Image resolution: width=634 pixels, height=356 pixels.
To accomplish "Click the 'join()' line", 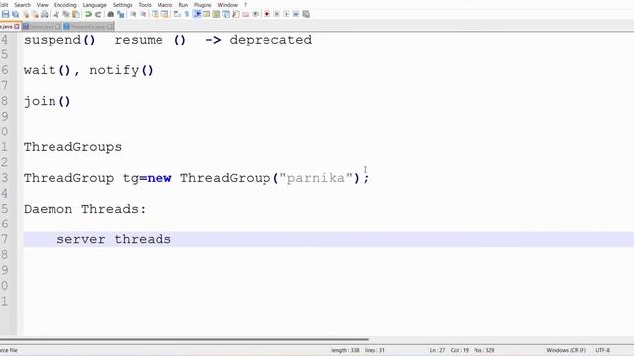I will pyautogui.click(x=47, y=101).
